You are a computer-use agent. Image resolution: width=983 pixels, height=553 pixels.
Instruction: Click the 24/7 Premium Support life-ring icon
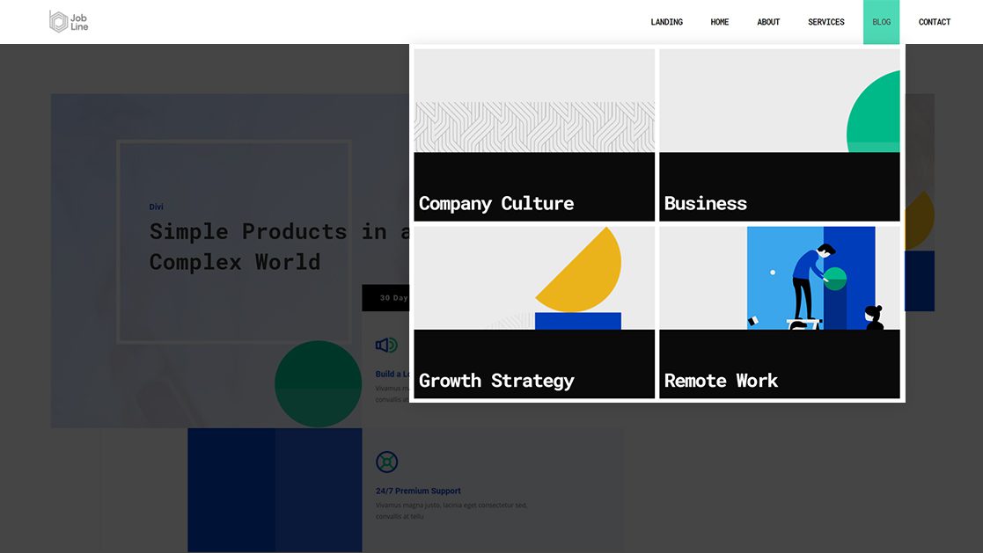click(386, 461)
